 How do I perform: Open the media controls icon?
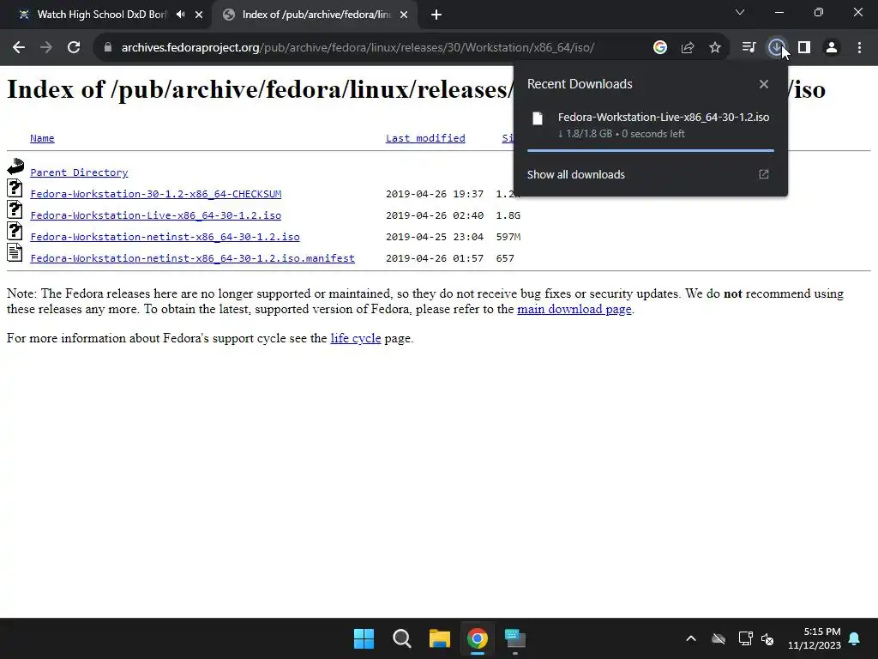coord(749,48)
